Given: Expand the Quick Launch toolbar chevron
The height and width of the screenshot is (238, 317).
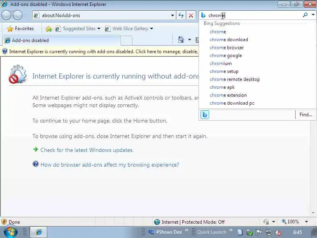Looking at the screenshot, I should 231,230.
